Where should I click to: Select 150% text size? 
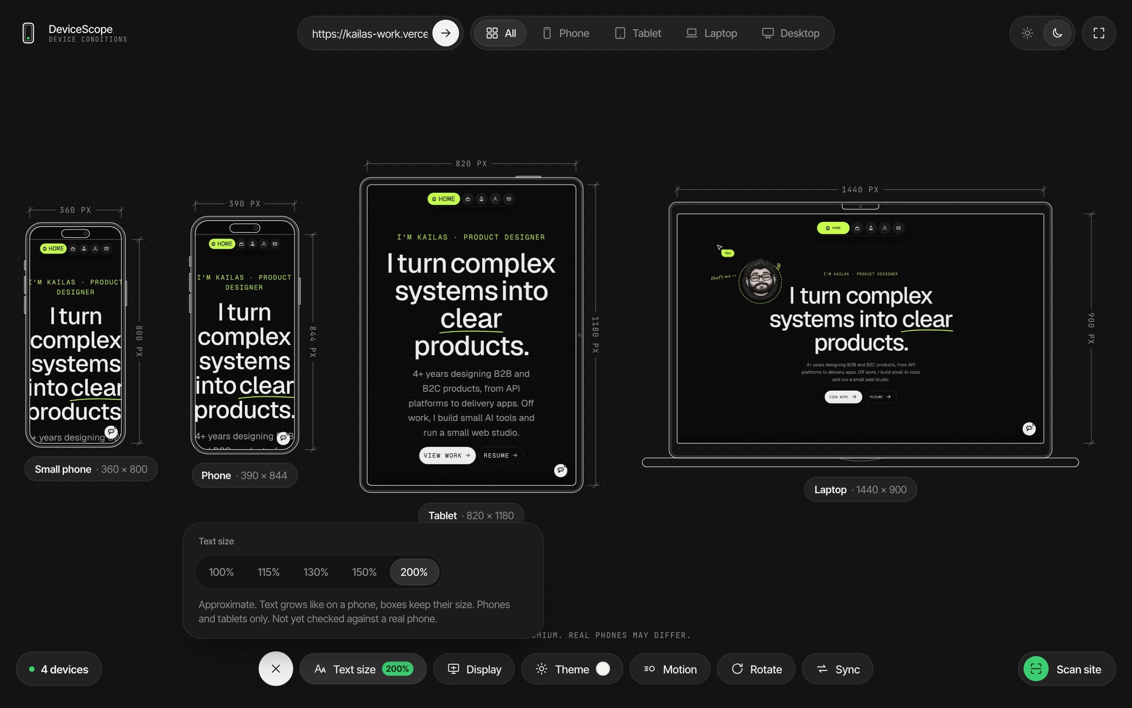tap(364, 572)
